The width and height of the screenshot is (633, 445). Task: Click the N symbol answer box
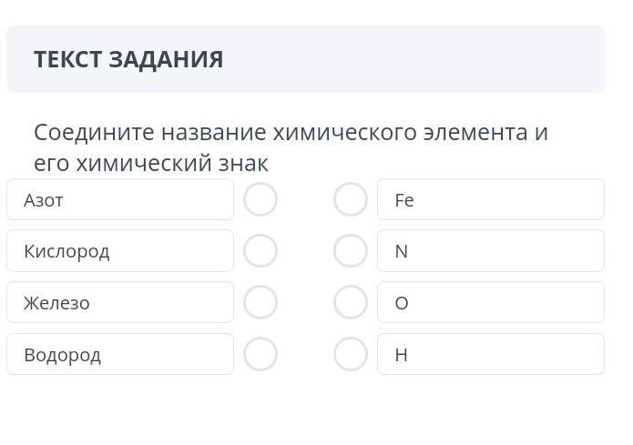(491, 251)
